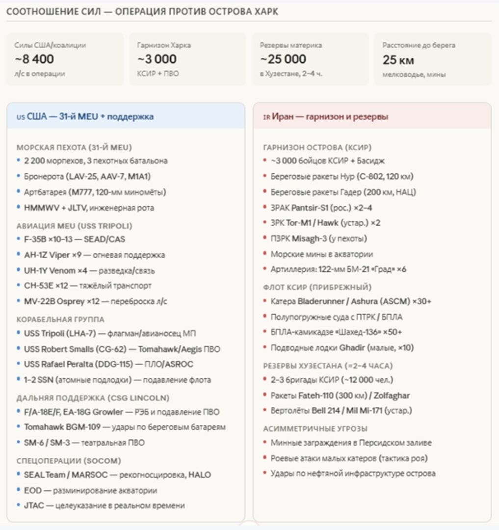Collapse the Авиация MEU (USS Tripoli) section heading
This screenshot has height=530, width=499.
74,226
